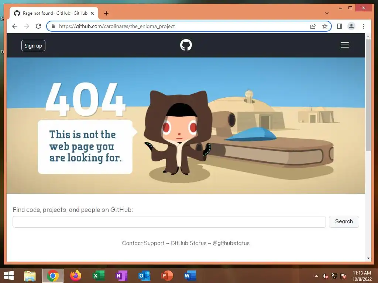Click the GitHub Octocat logo in header
The height and width of the screenshot is (283, 378).
click(186, 45)
